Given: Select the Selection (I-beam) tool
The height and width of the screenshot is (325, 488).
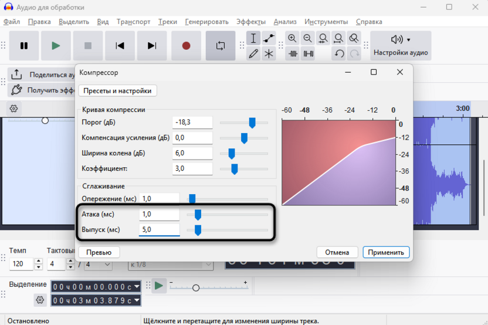Looking at the screenshot, I should tap(253, 39).
